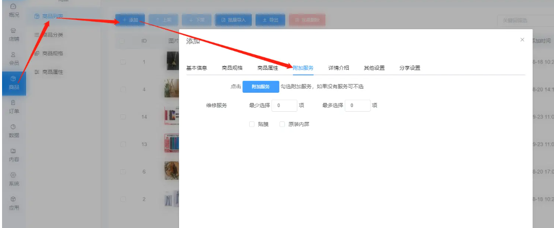Toggle the select-all checkbox in table header

coord(122,41)
